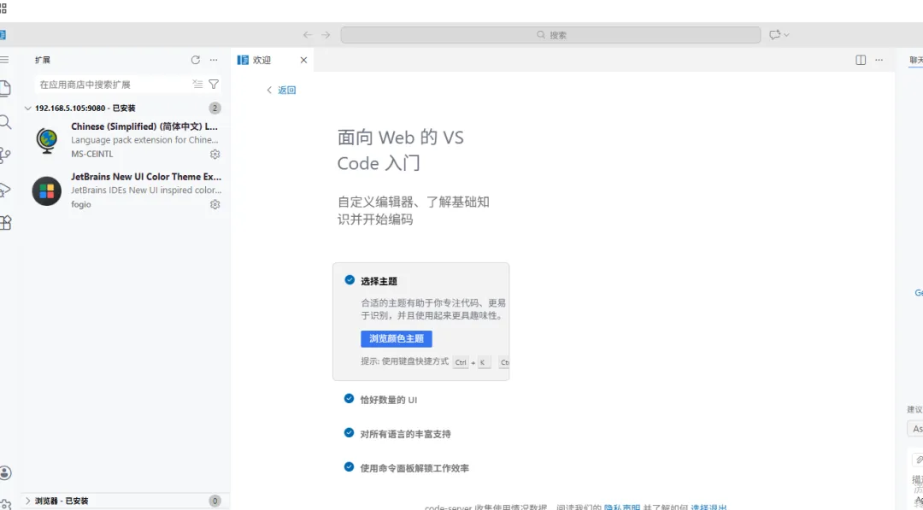Open the 聊天 panel tab
The width and height of the screenshot is (923, 510).
[916, 60]
